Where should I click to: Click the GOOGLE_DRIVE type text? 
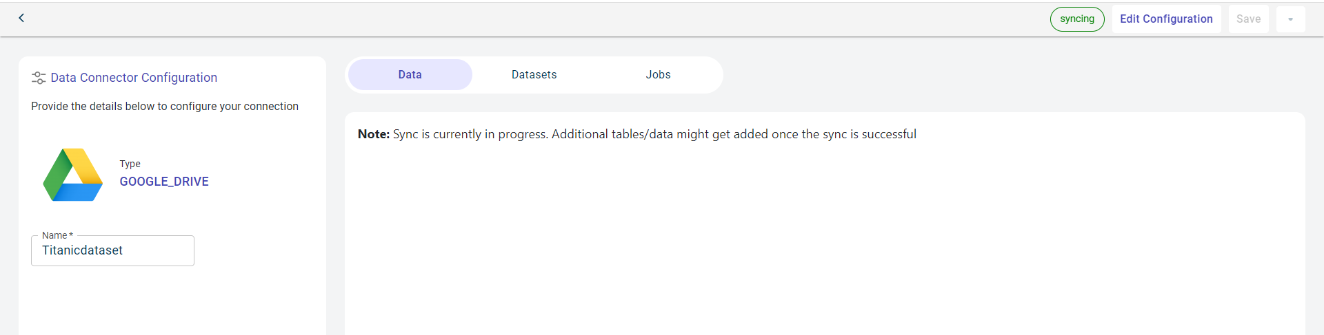pos(164,182)
